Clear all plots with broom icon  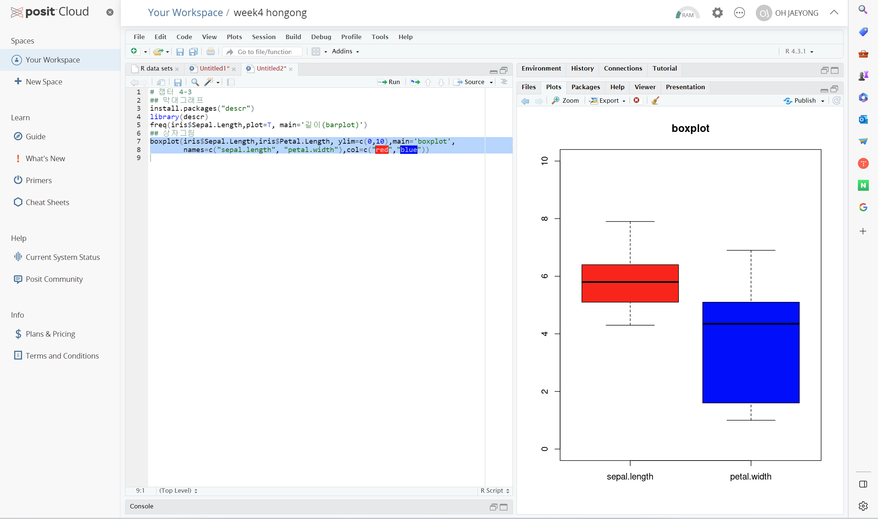[x=655, y=101]
